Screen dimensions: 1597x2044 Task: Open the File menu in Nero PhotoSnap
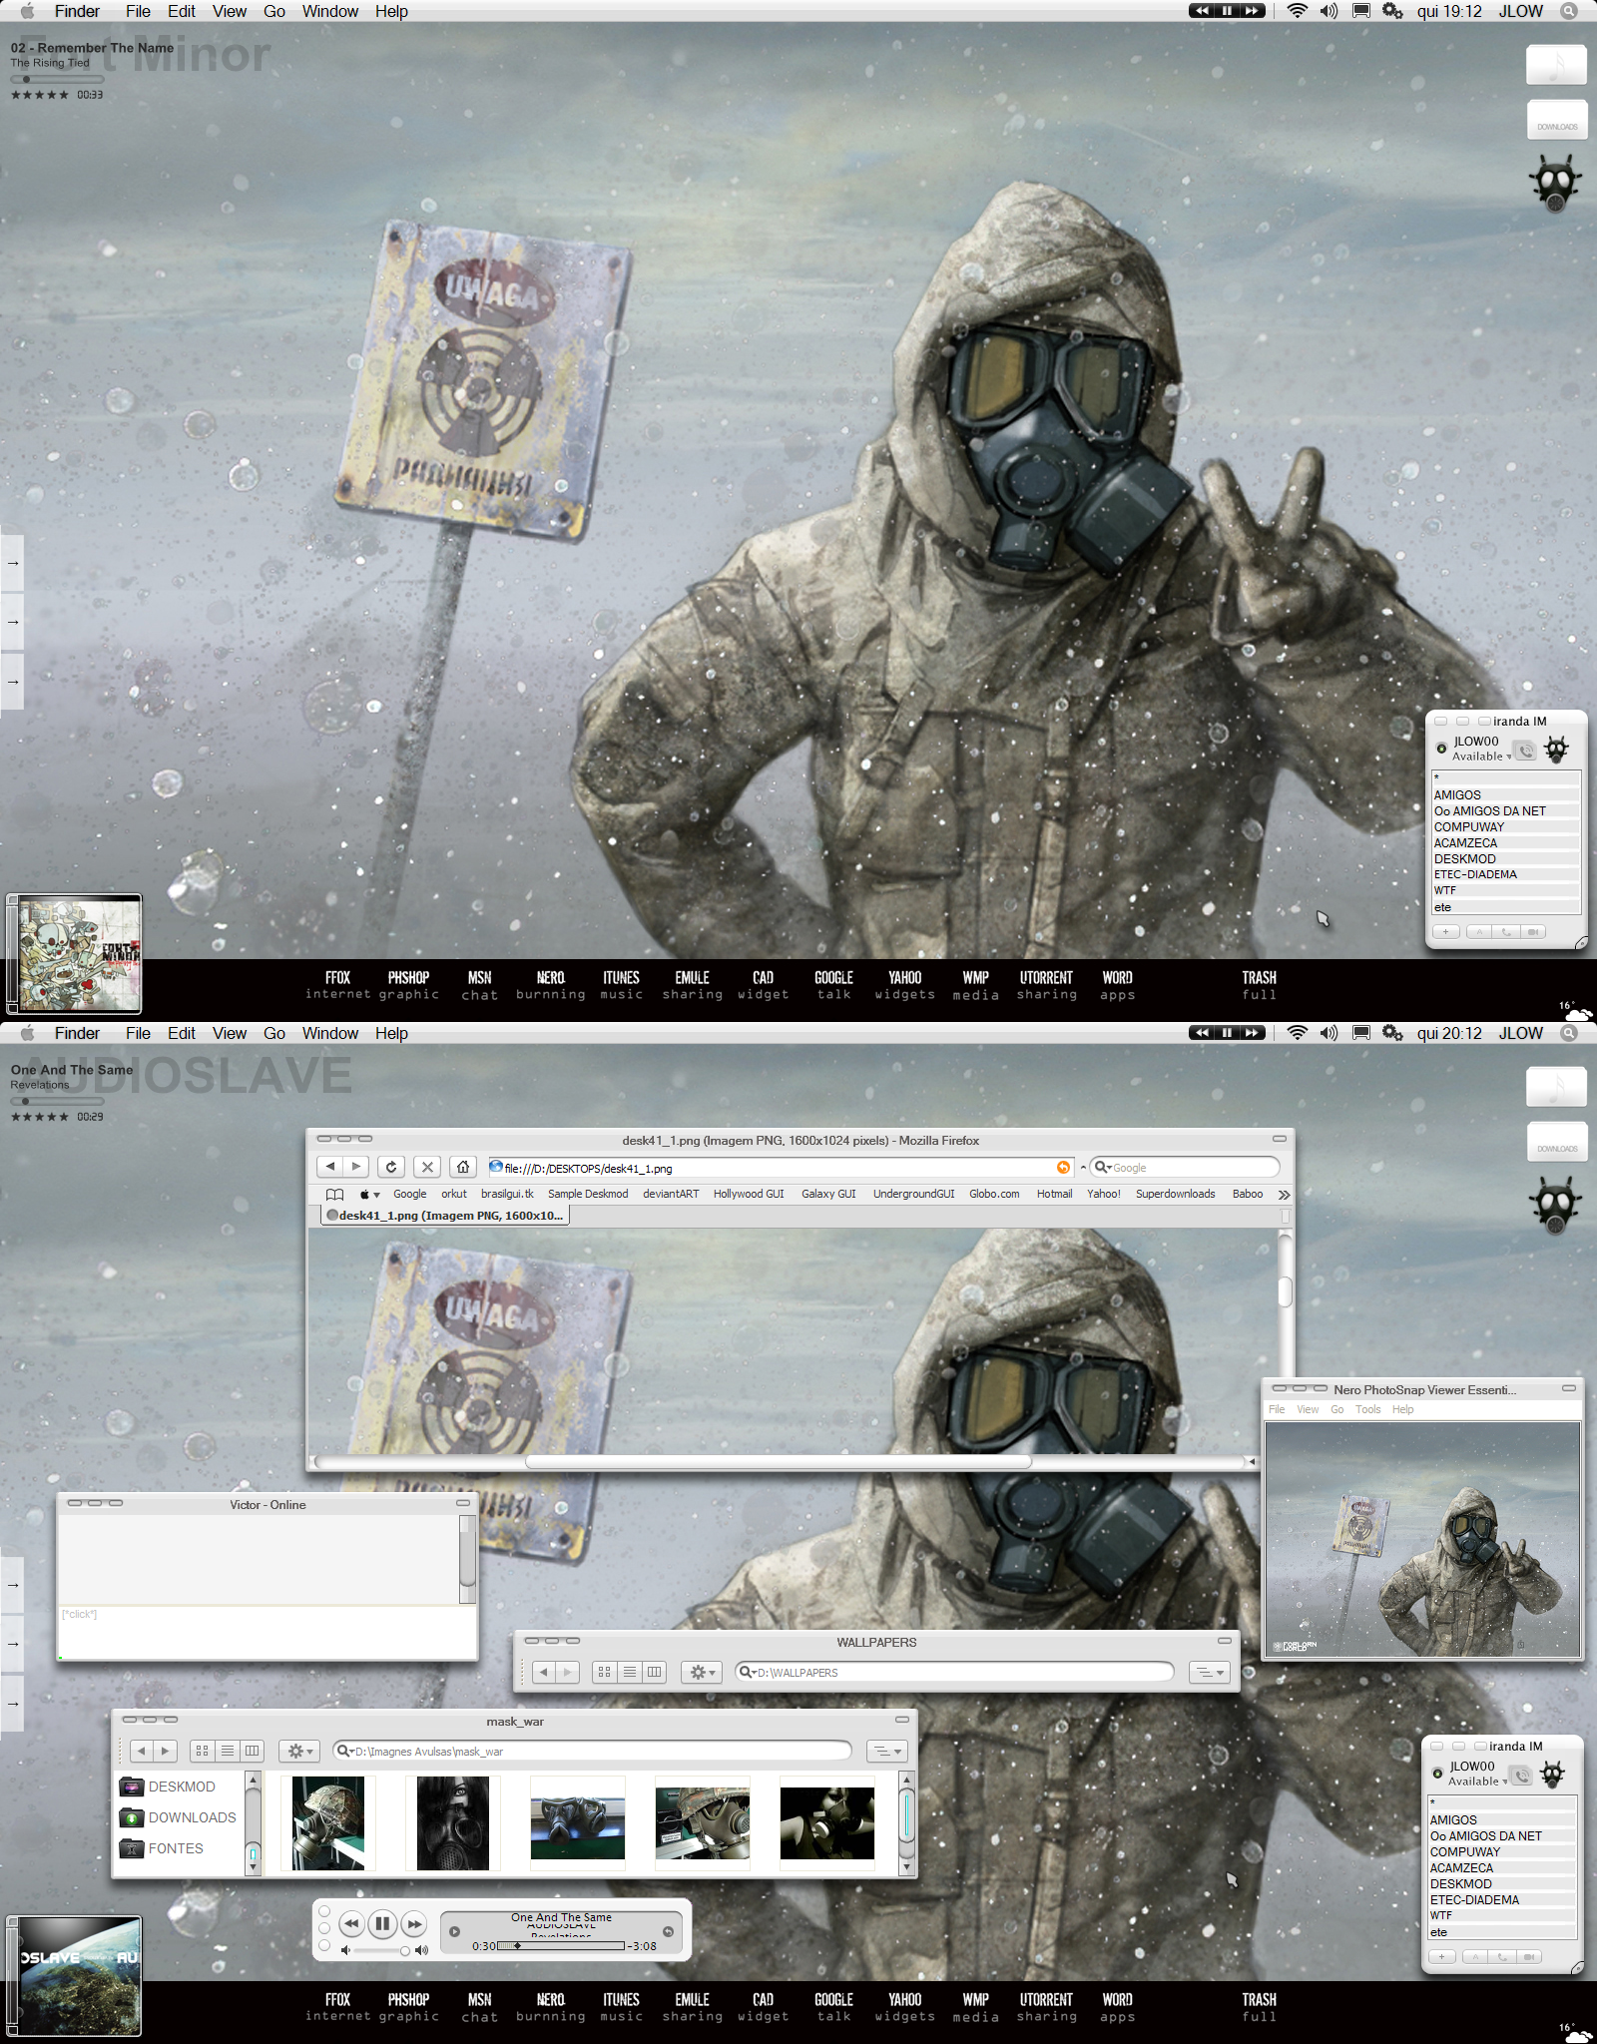click(1277, 1409)
